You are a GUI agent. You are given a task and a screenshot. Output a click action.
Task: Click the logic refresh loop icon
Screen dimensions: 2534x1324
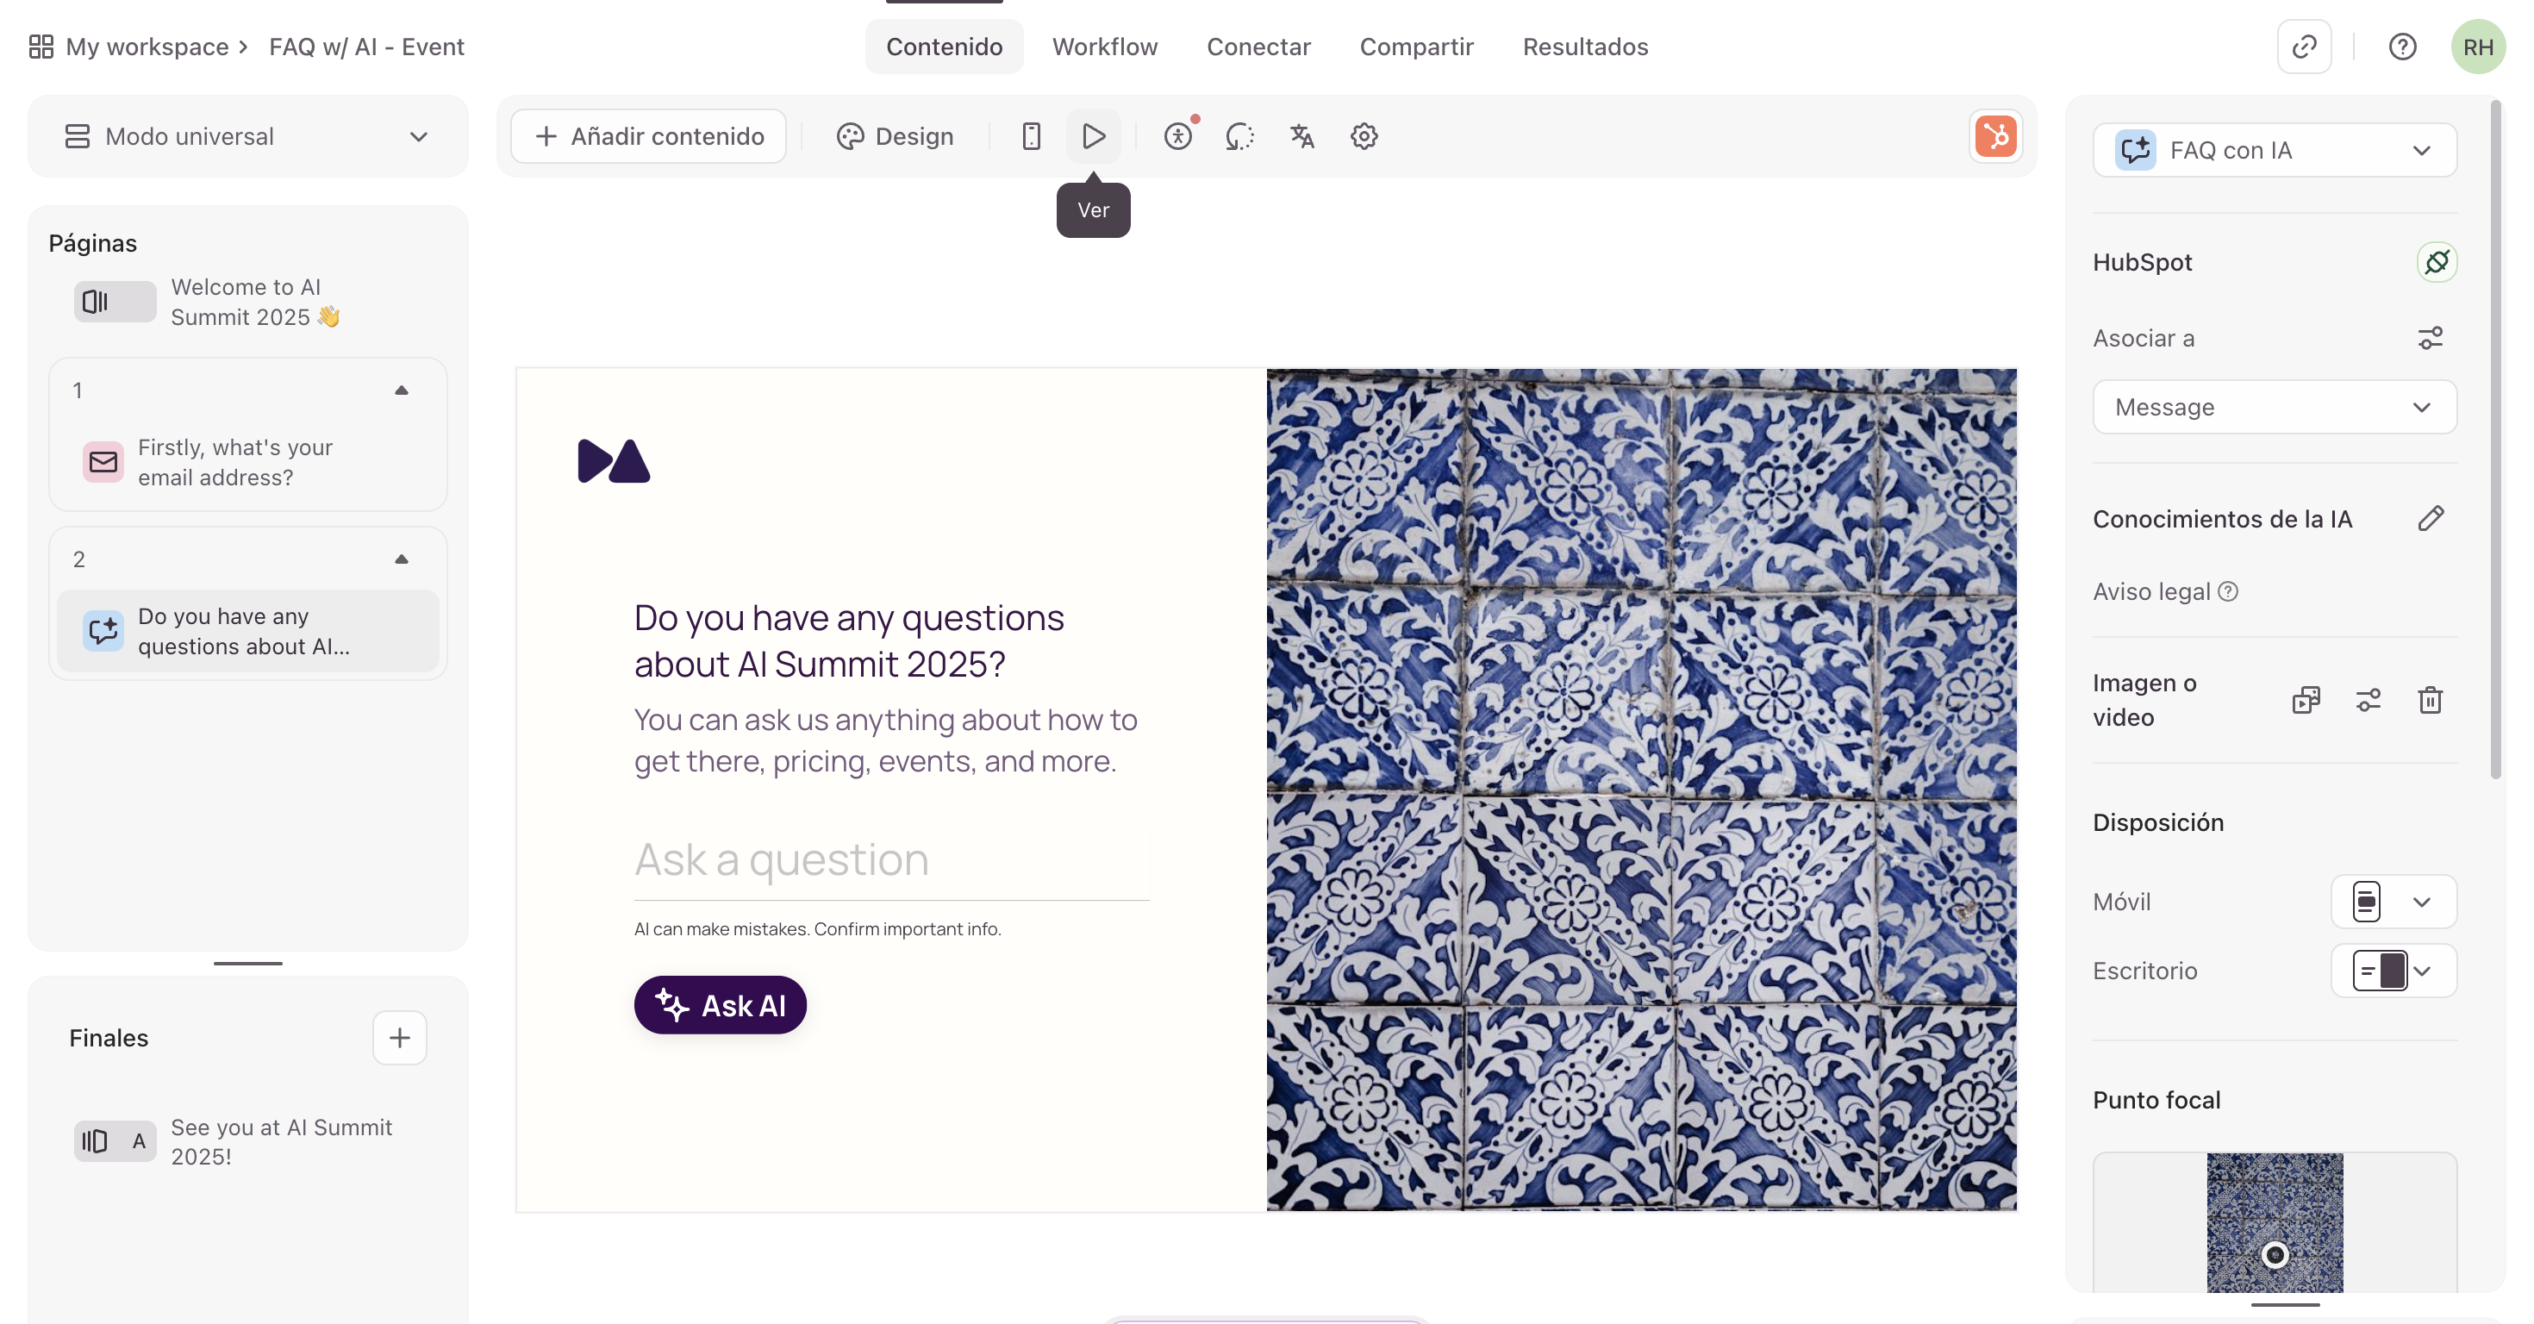click(1239, 135)
